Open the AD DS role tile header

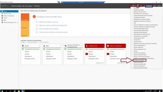point(31,46)
